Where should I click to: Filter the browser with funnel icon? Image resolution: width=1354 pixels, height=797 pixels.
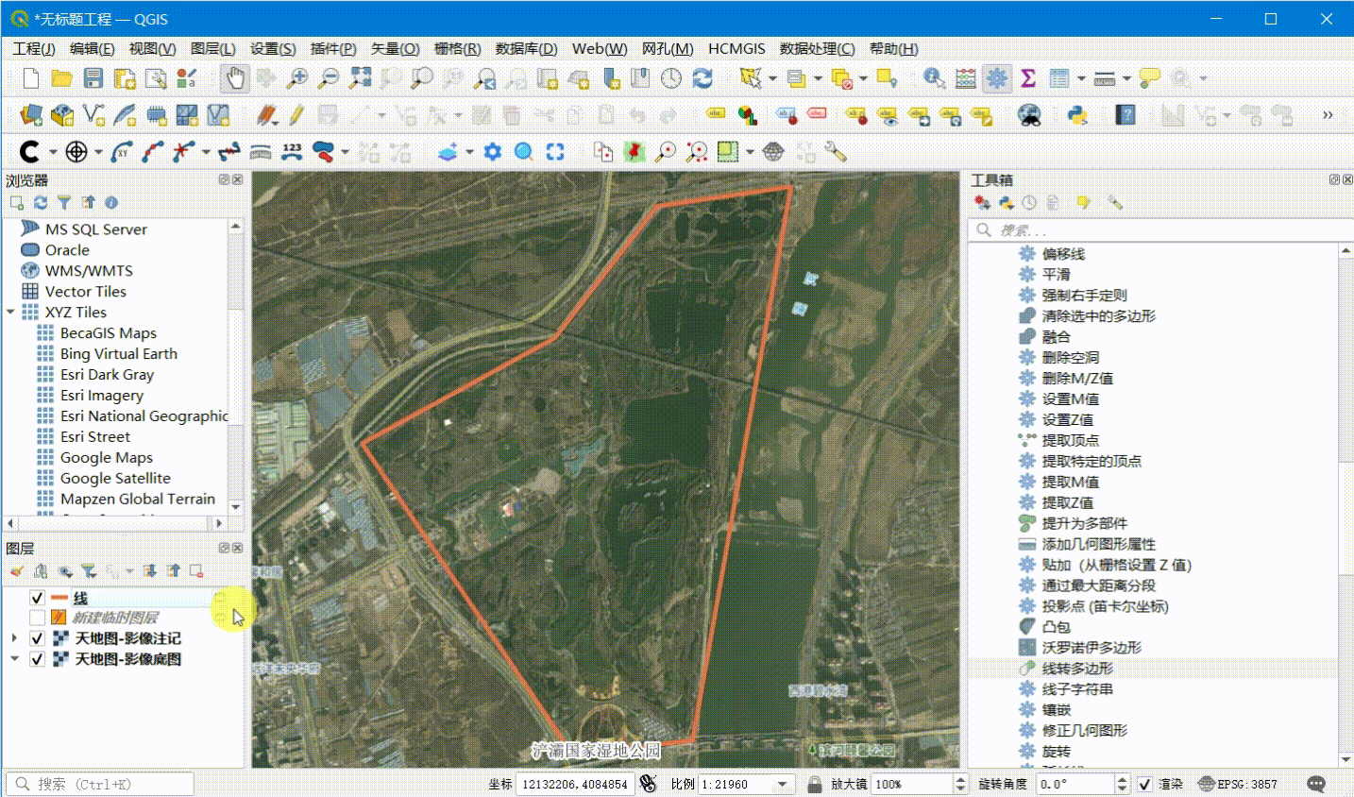tap(64, 202)
